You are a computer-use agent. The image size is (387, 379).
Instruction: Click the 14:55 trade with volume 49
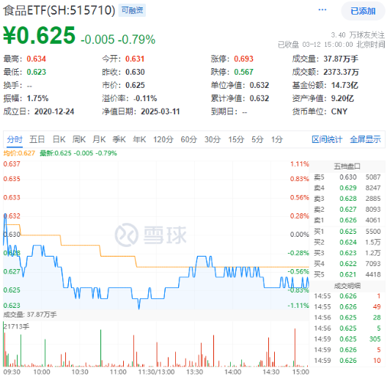pos(347,307)
